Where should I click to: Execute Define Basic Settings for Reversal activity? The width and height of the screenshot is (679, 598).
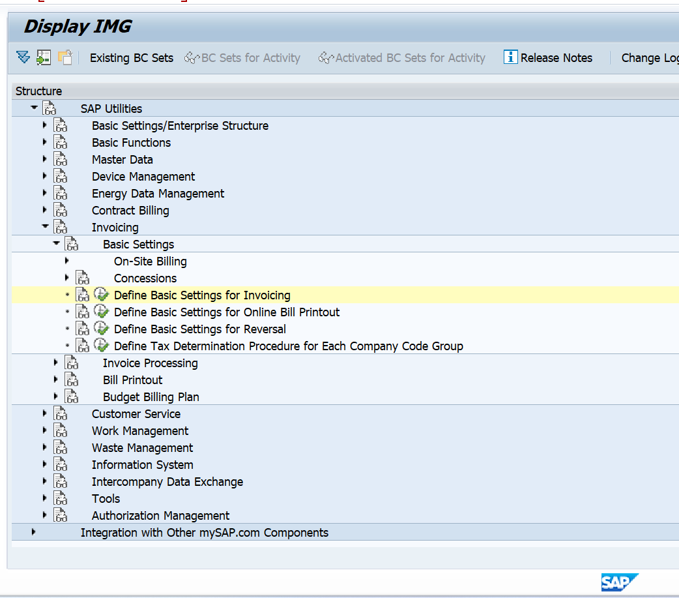click(x=102, y=329)
